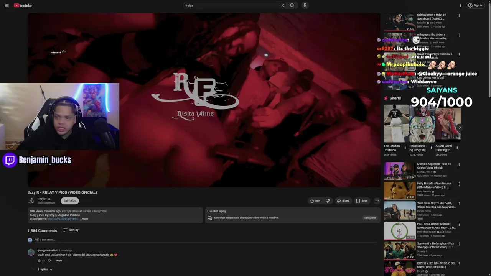This screenshot has height=276, width=491.
Task: Save the video to a playlist
Action: (362, 201)
